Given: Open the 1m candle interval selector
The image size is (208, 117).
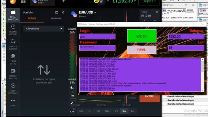Looking at the screenshot, I should [72, 96].
